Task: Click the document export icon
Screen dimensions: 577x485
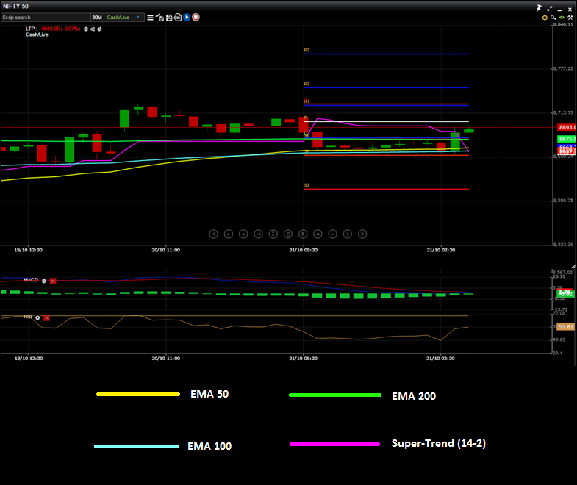Action: pyautogui.click(x=178, y=18)
